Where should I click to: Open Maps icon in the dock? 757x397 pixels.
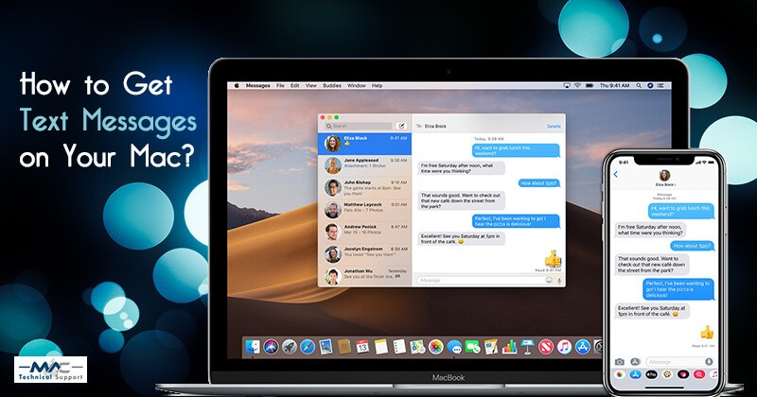coord(417,346)
